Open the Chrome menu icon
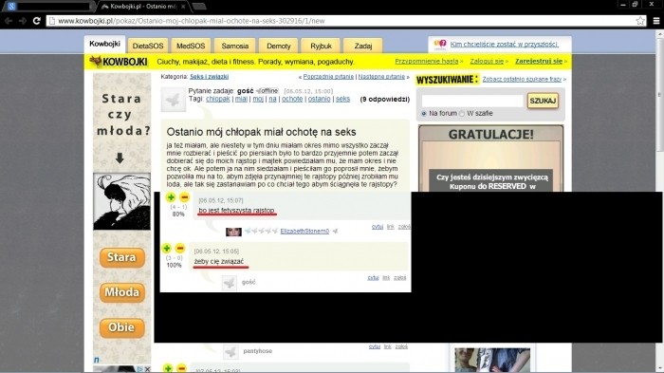The image size is (664, 373). (x=656, y=20)
